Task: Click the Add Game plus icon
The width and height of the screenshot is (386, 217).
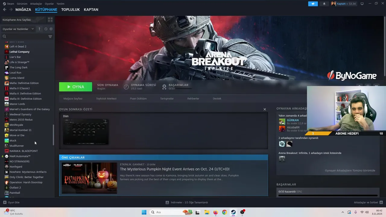Action: (x=5, y=203)
